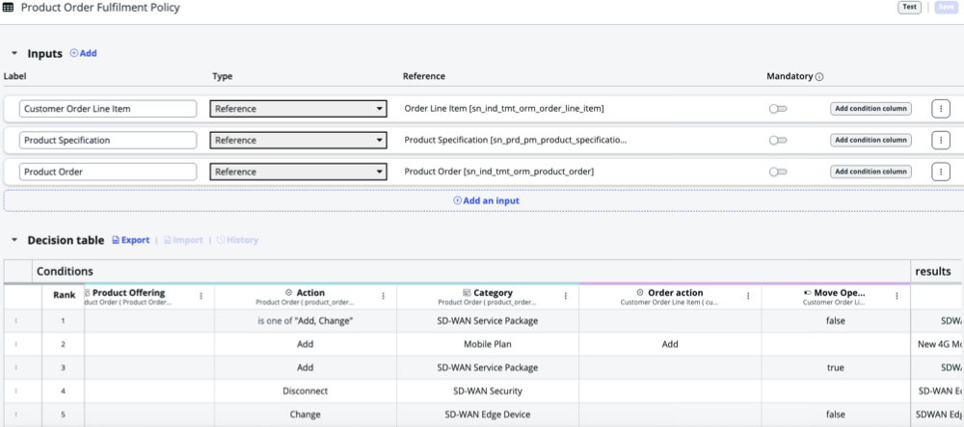Click the Import link
The height and width of the screenshot is (427, 964).
183,240
